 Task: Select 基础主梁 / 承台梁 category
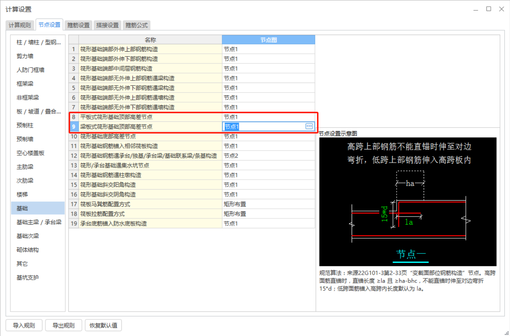38,222
